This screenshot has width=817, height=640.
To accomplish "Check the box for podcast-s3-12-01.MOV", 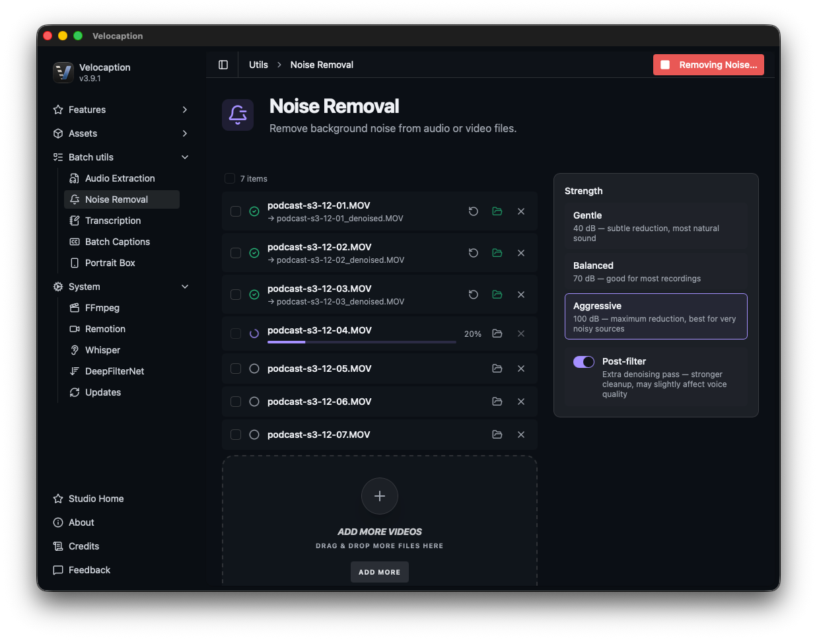I will click(236, 211).
